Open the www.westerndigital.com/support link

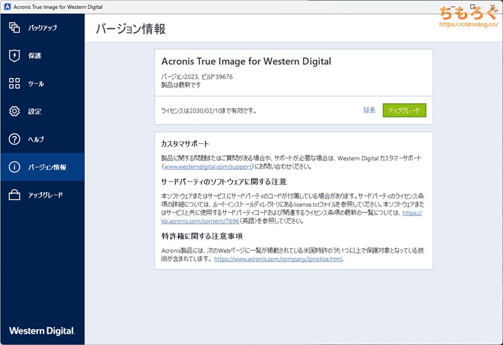click(208, 167)
